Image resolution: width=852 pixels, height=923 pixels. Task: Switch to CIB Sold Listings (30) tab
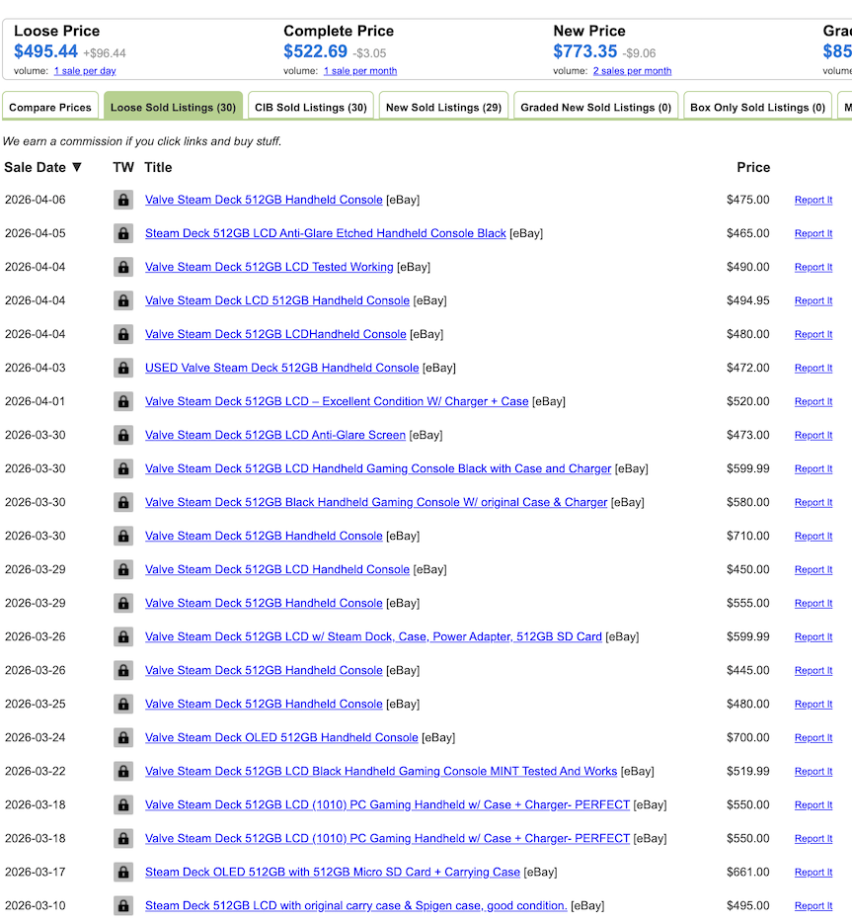pyautogui.click(x=310, y=107)
